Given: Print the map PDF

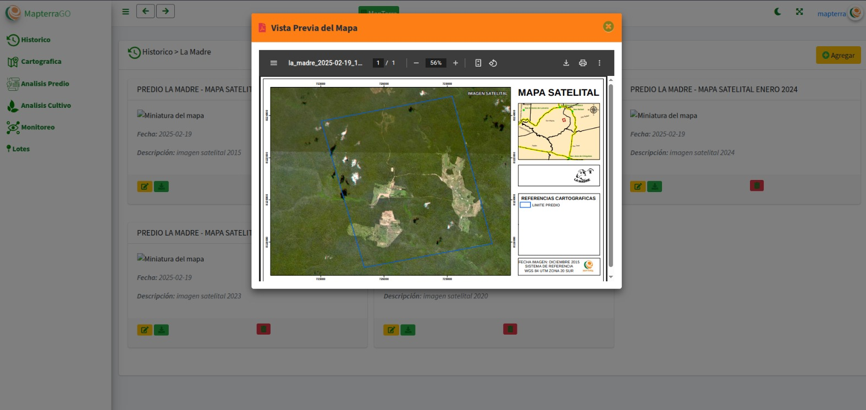Looking at the screenshot, I should pos(583,63).
